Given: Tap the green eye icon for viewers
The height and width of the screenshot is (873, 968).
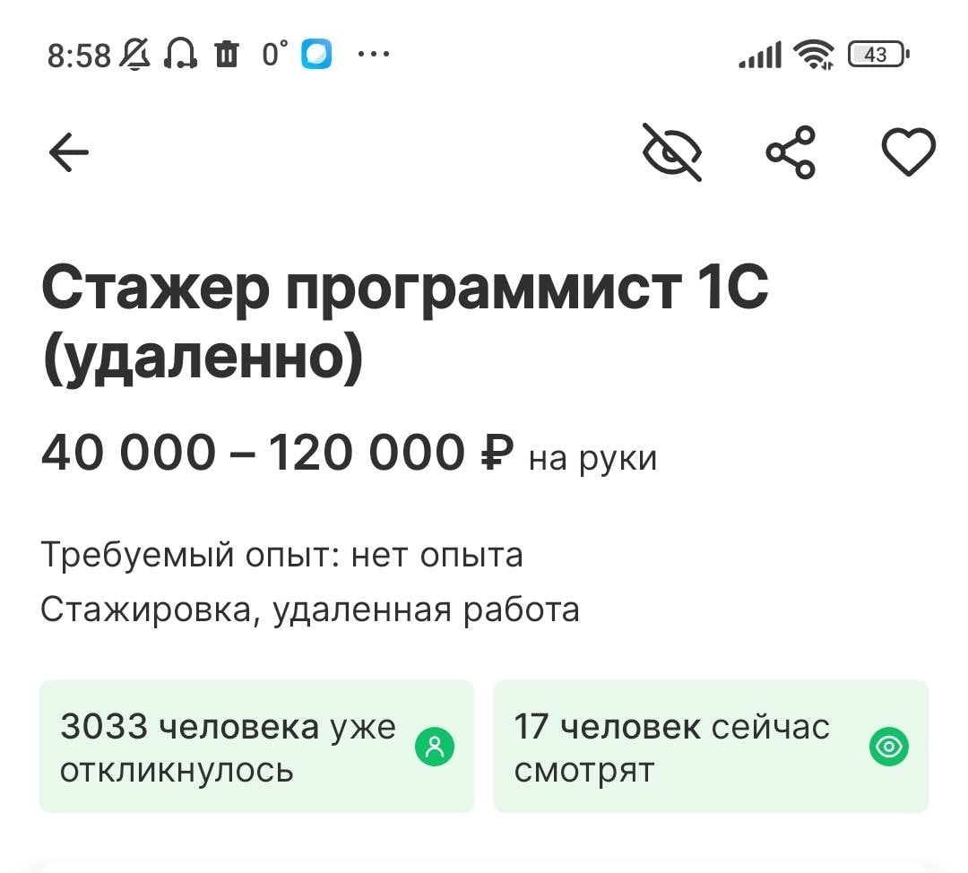Looking at the screenshot, I should pyautogui.click(x=889, y=747).
